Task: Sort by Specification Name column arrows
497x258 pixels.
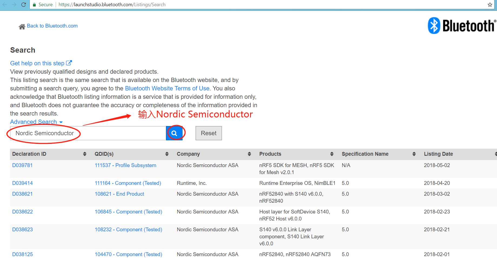Action: point(414,154)
